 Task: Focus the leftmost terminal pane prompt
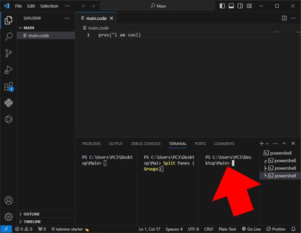click(x=107, y=160)
